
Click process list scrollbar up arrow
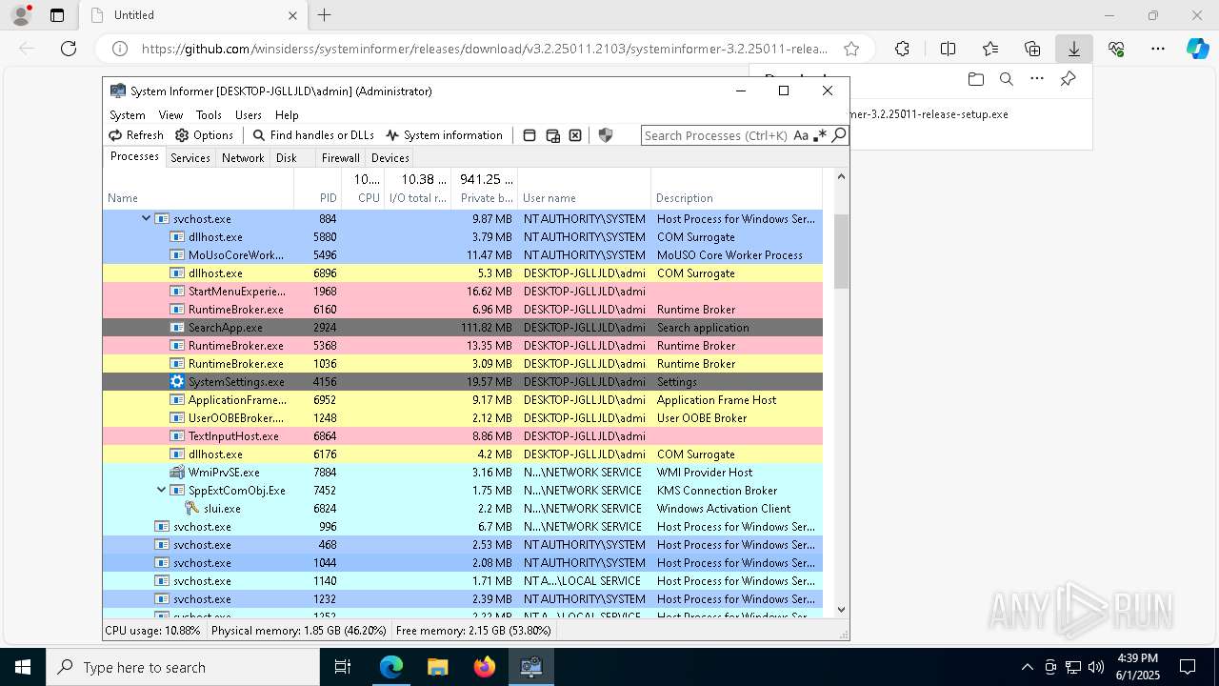(841, 176)
